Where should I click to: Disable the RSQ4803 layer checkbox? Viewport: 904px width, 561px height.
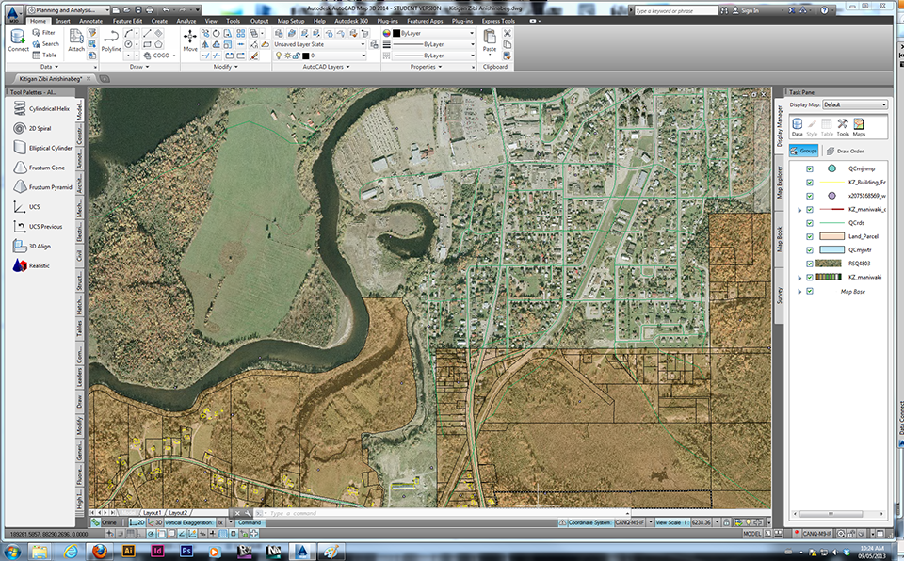click(810, 264)
